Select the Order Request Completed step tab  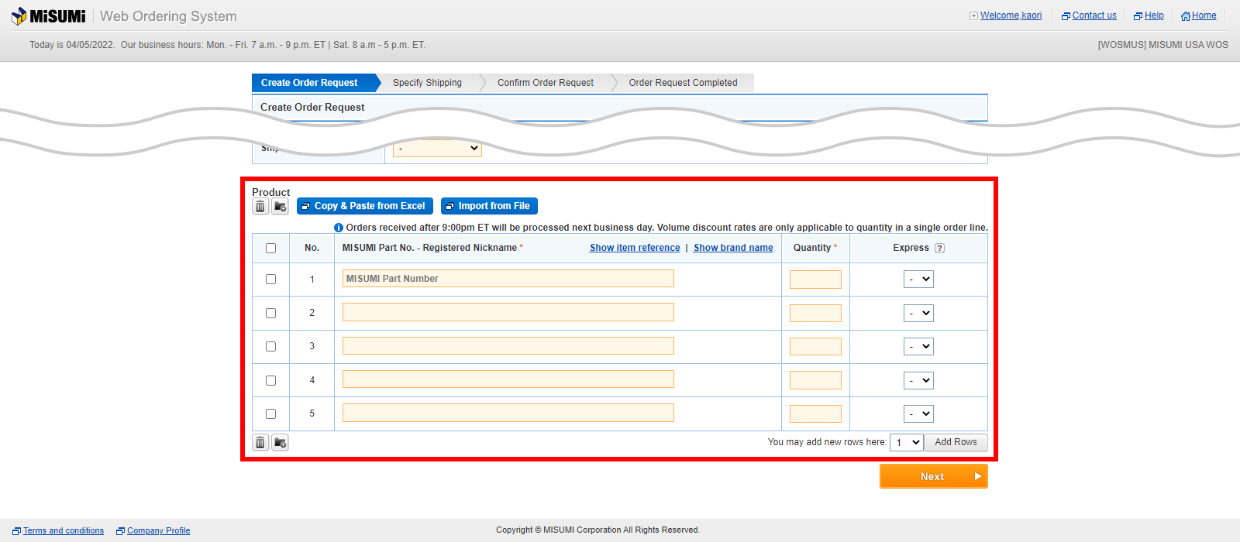[x=683, y=83]
